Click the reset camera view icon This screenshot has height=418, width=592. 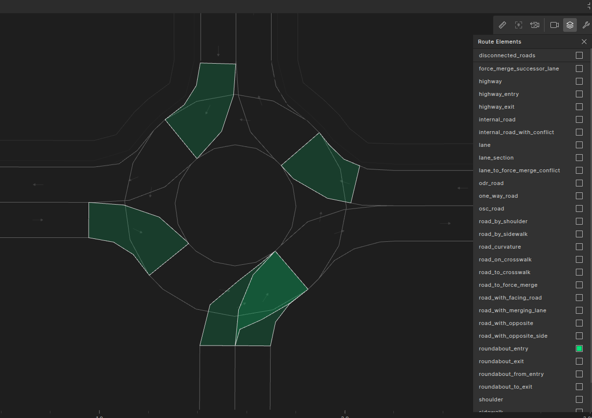(535, 25)
